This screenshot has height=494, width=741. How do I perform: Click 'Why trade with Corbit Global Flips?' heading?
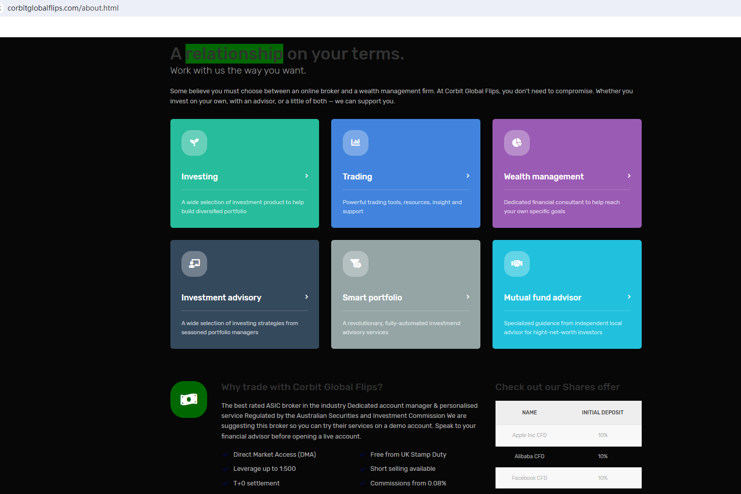(302, 387)
